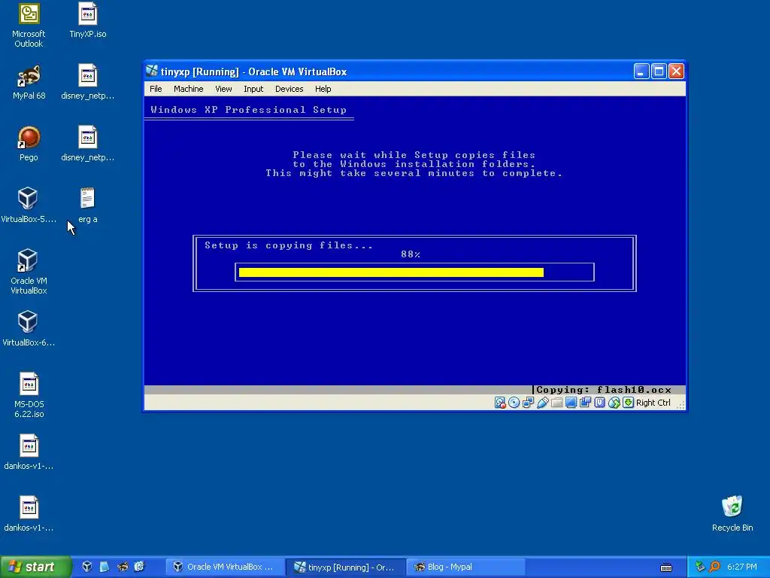Switch to Oracle VM VirtualBox taskbar button

coord(224,567)
